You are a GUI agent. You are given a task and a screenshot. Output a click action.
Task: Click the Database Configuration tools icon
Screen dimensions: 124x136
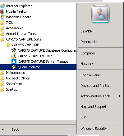(14, 50)
